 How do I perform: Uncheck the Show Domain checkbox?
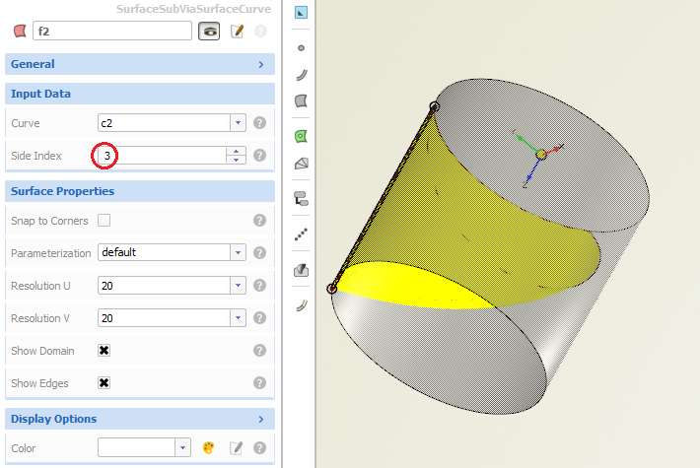[105, 350]
